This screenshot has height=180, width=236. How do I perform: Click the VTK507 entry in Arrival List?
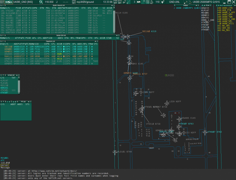tap(4, 93)
